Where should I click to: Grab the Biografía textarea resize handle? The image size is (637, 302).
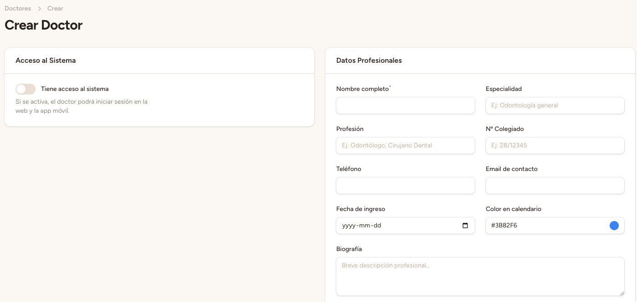[621, 293]
